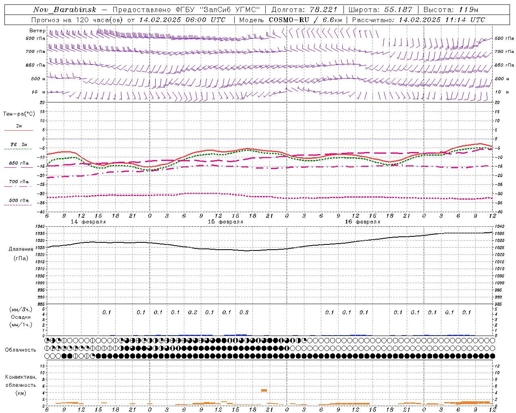This screenshot has width=516, height=413.
Task: Click the "Конвективн." convective cloud label
Action: tap(21, 377)
